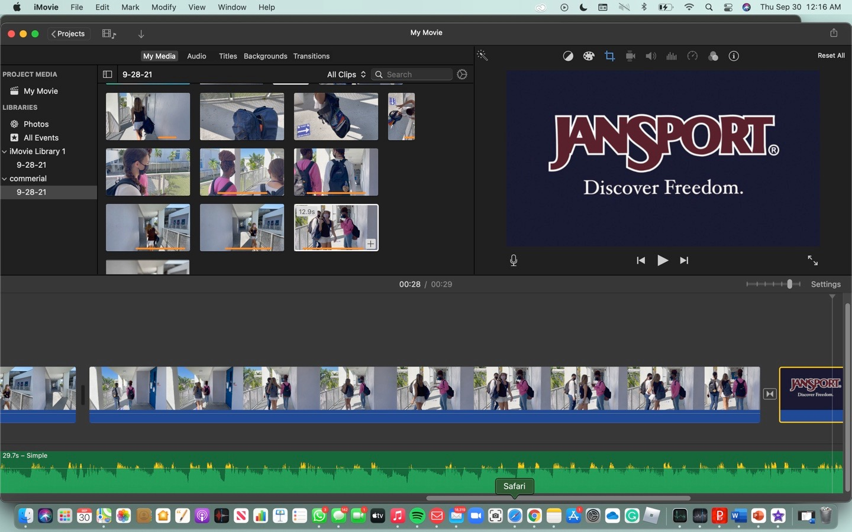852x532 pixels.
Task: Select the two backpacks clip thumbnail
Action: [242, 116]
